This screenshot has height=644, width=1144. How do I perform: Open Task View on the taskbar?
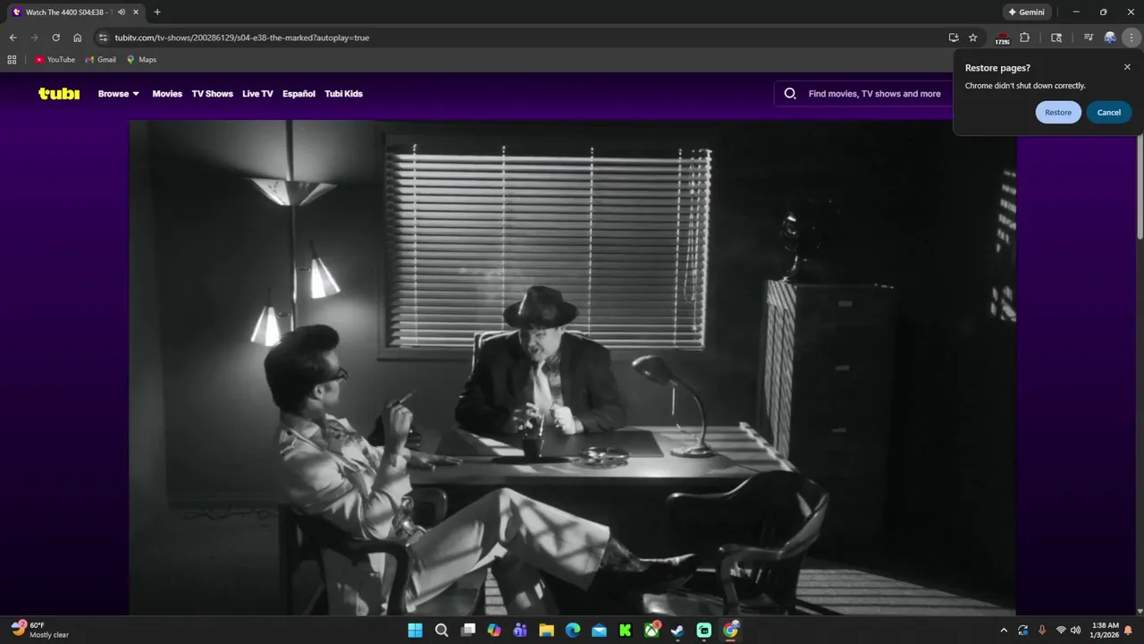pyautogui.click(x=468, y=630)
